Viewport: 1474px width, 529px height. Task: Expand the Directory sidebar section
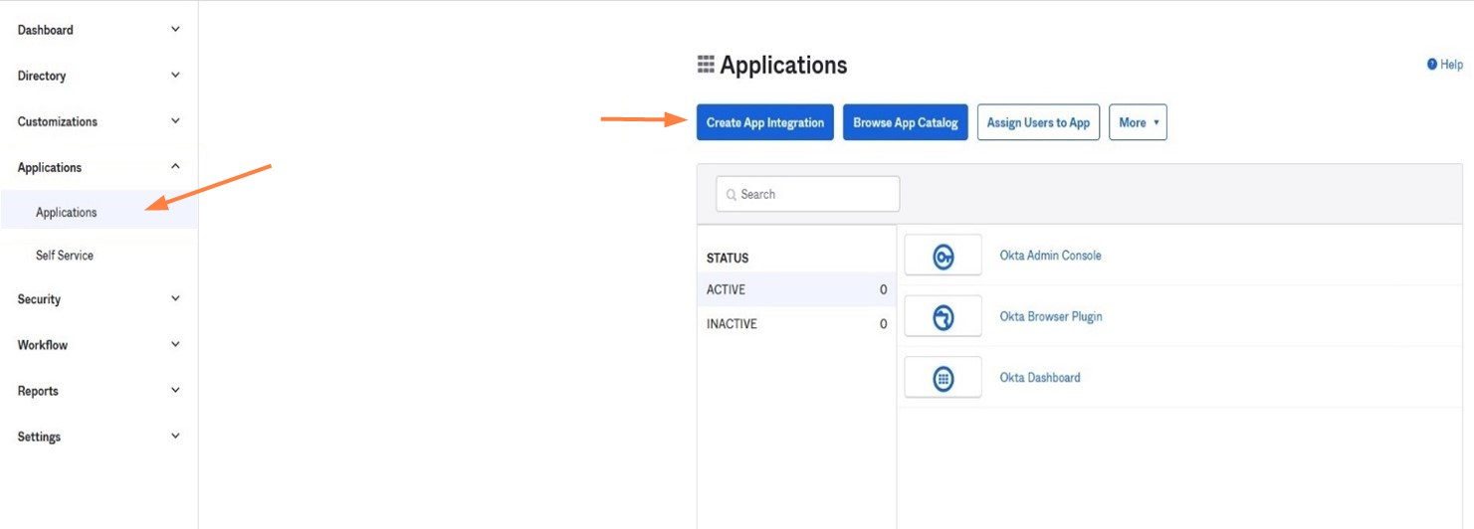coord(175,76)
